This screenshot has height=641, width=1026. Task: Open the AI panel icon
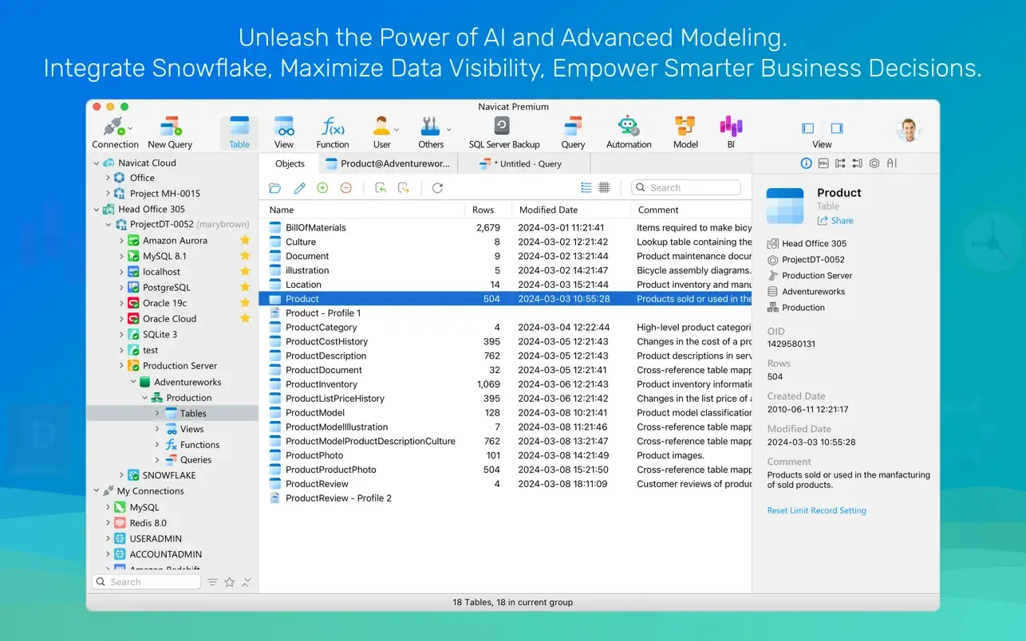pyautogui.click(x=892, y=163)
